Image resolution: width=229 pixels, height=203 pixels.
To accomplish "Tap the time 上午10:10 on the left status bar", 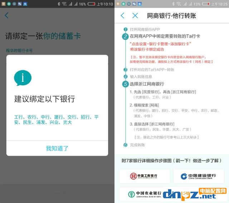I will point(105,4).
